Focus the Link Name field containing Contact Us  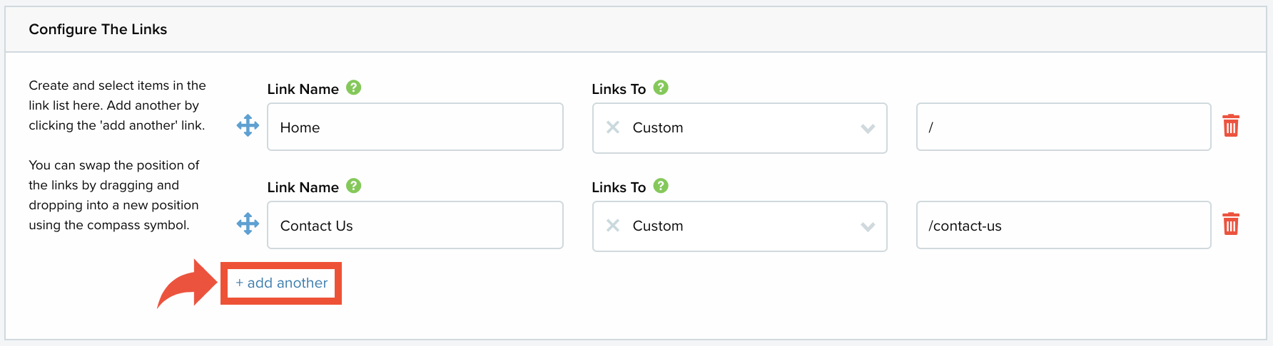(x=415, y=225)
